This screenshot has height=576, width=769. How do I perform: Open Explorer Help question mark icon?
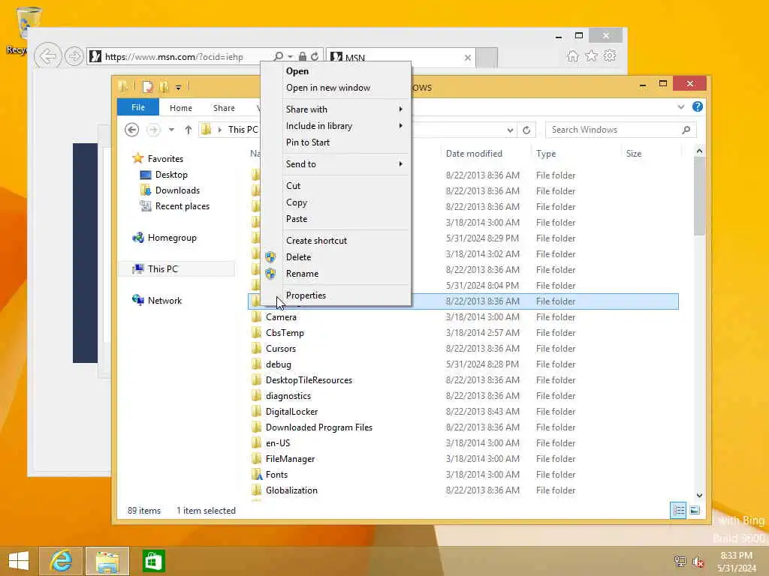click(698, 106)
